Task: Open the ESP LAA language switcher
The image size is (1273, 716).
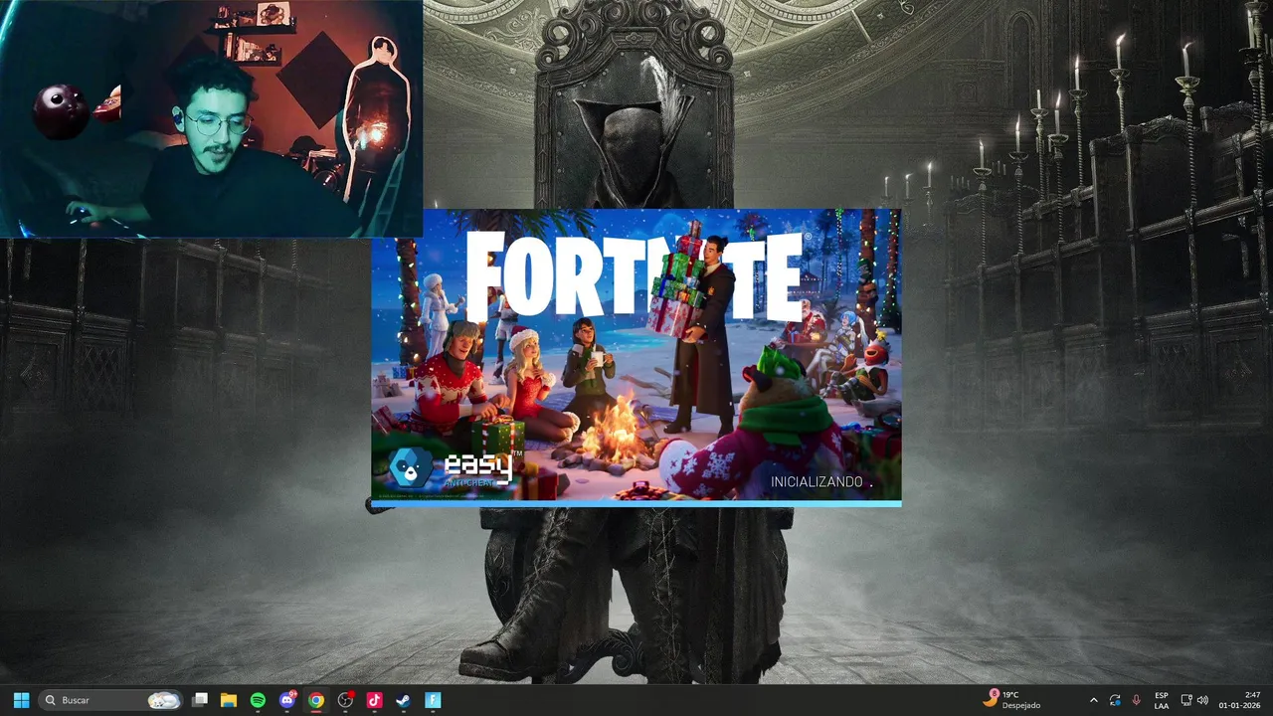Action: tap(1162, 700)
